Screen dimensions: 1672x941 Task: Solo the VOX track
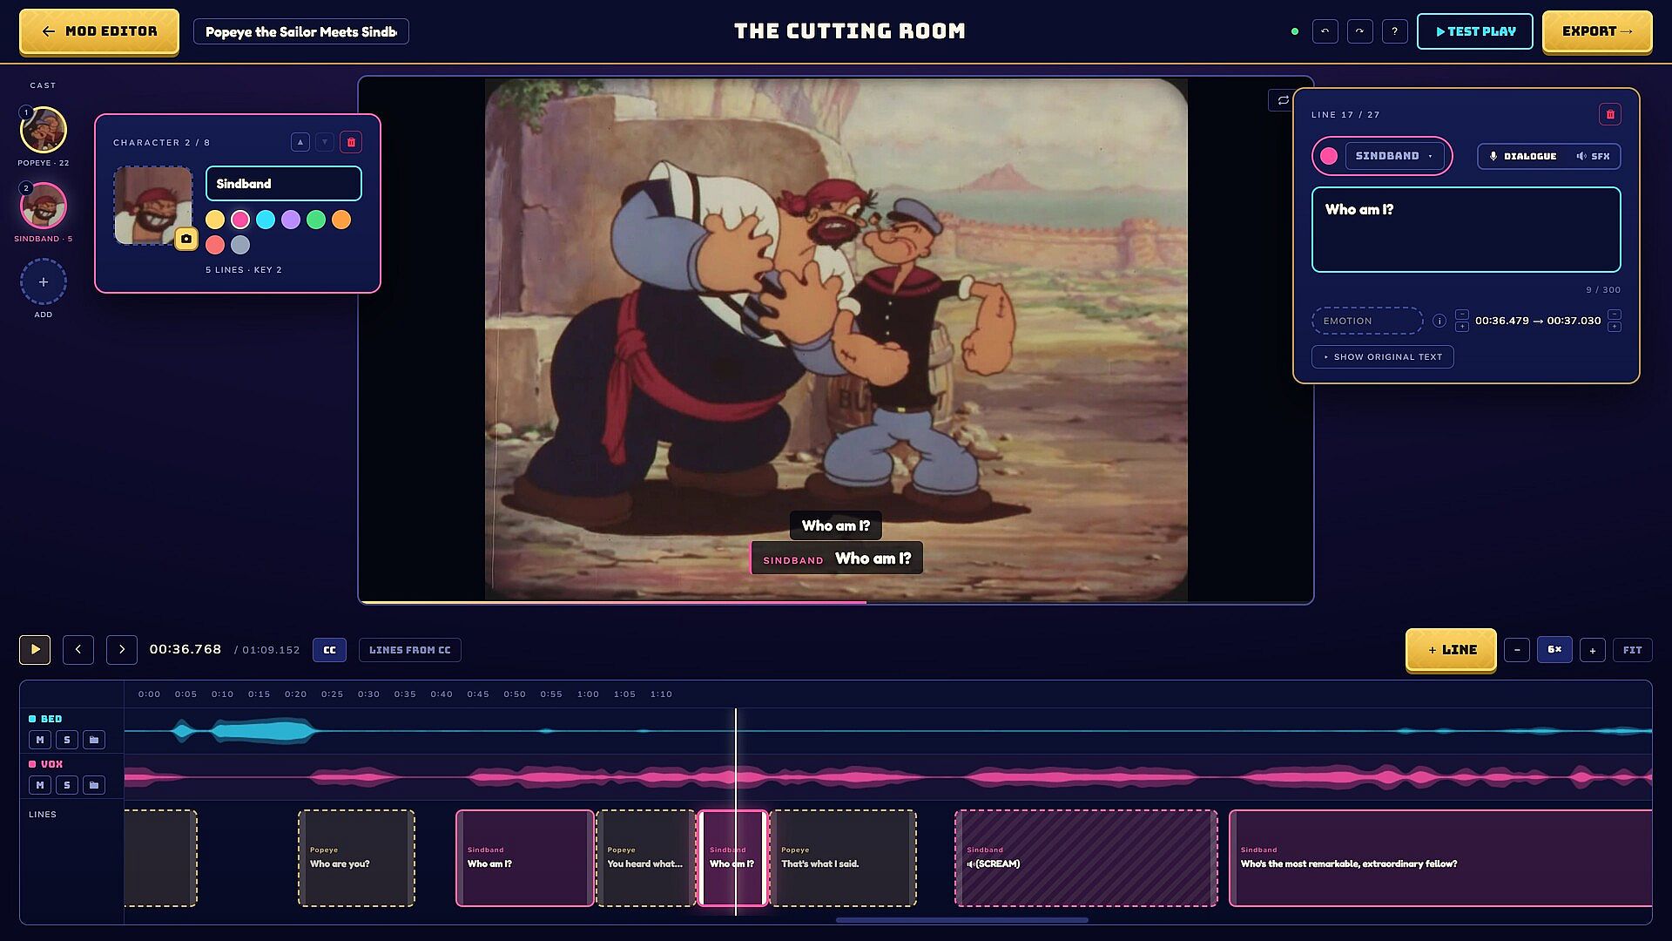point(67,785)
